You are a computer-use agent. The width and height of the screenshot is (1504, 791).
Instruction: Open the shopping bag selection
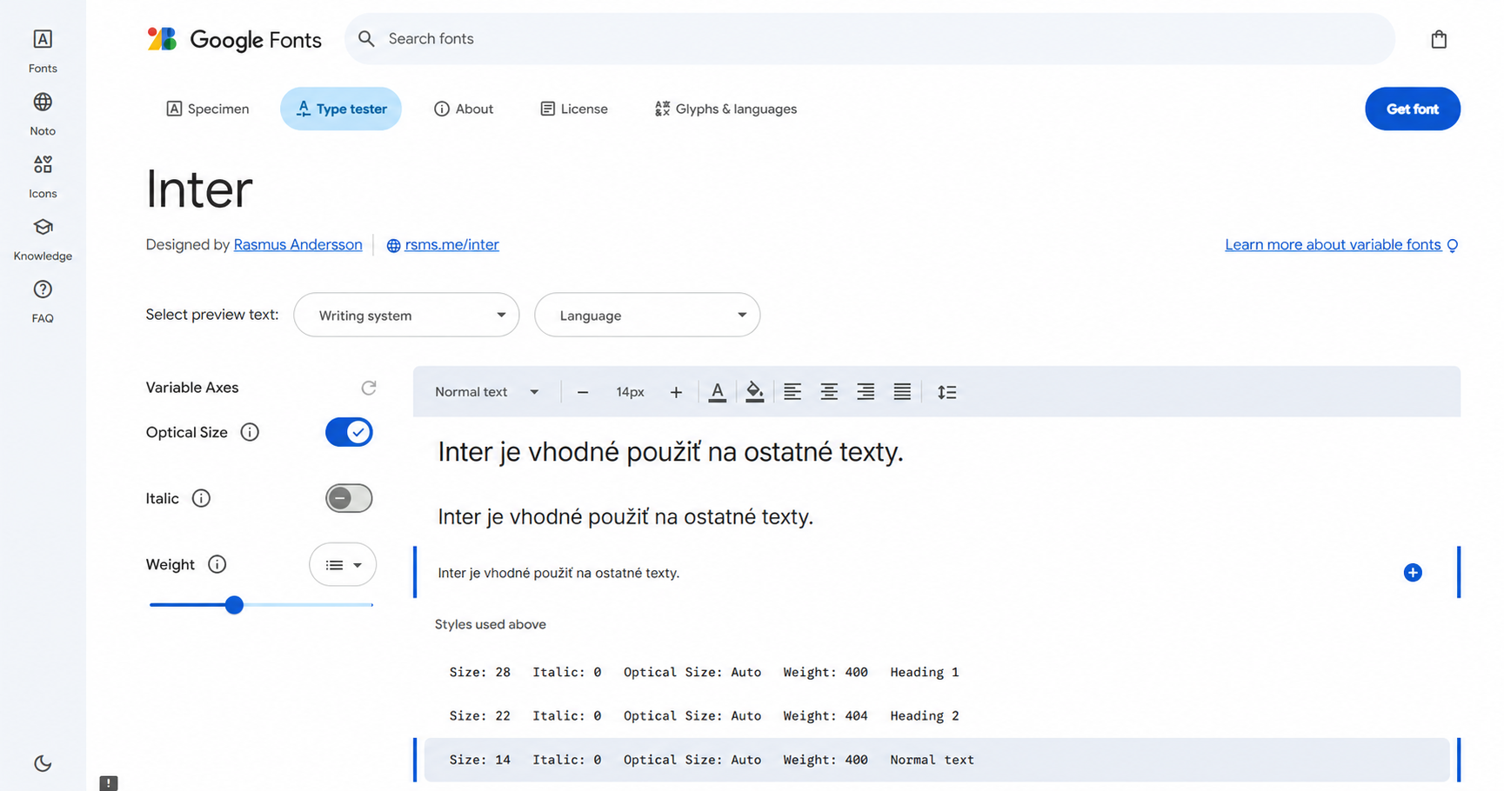(1439, 39)
